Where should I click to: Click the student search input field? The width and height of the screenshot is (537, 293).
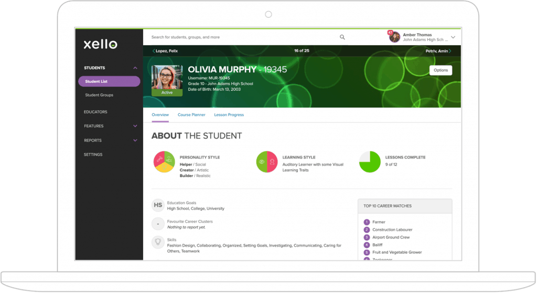[x=241, y=37]
